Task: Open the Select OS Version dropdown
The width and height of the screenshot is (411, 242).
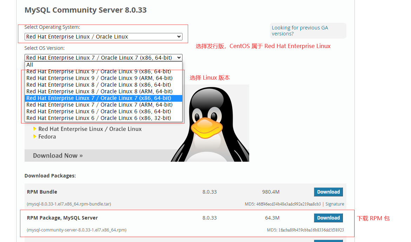Action: (x=103, y=58)
